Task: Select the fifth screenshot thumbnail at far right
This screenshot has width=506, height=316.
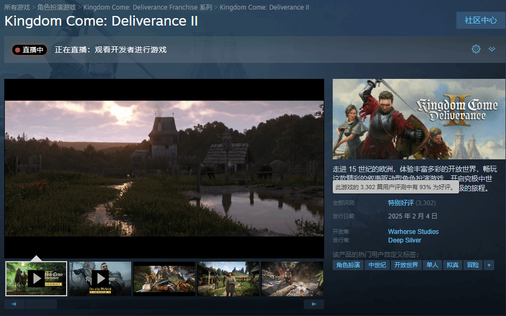Action: (292, 279)
